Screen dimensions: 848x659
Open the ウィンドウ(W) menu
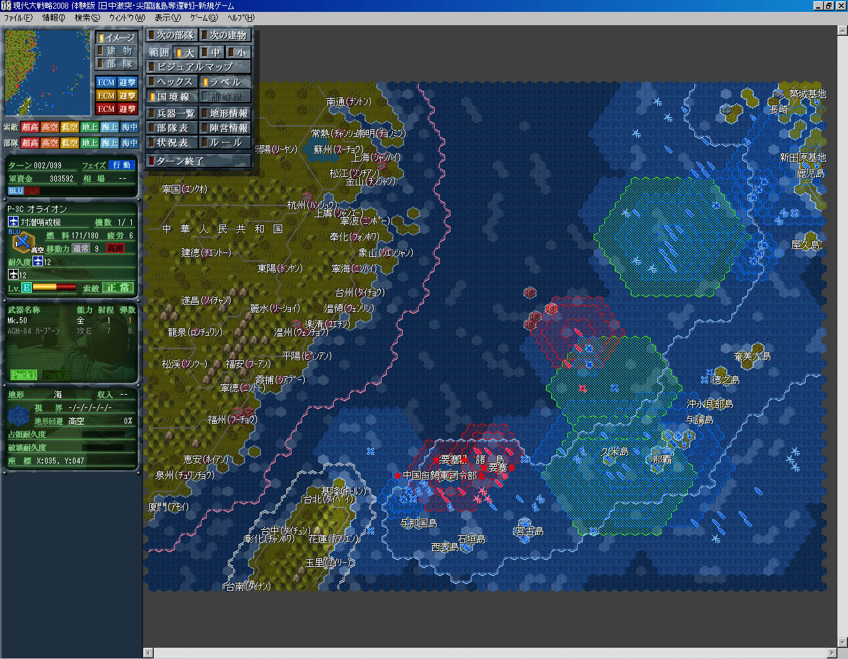(127, 18)
